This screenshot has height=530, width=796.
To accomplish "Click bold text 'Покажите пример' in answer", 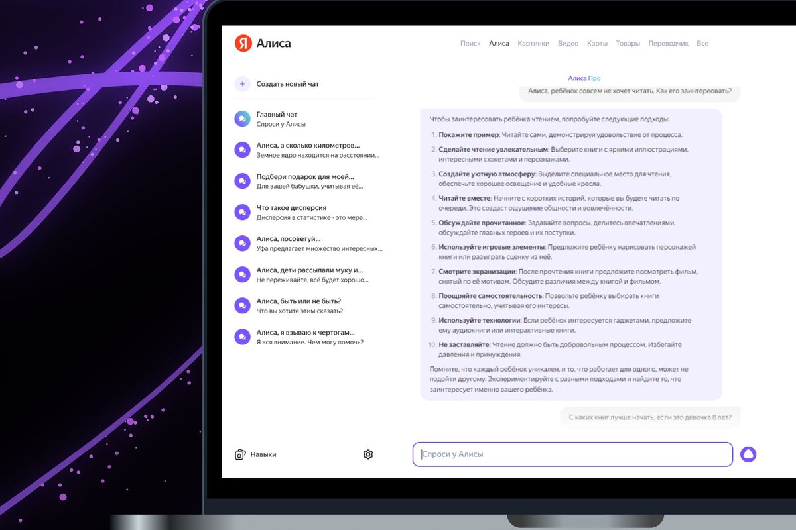I will tap(468, 134).
